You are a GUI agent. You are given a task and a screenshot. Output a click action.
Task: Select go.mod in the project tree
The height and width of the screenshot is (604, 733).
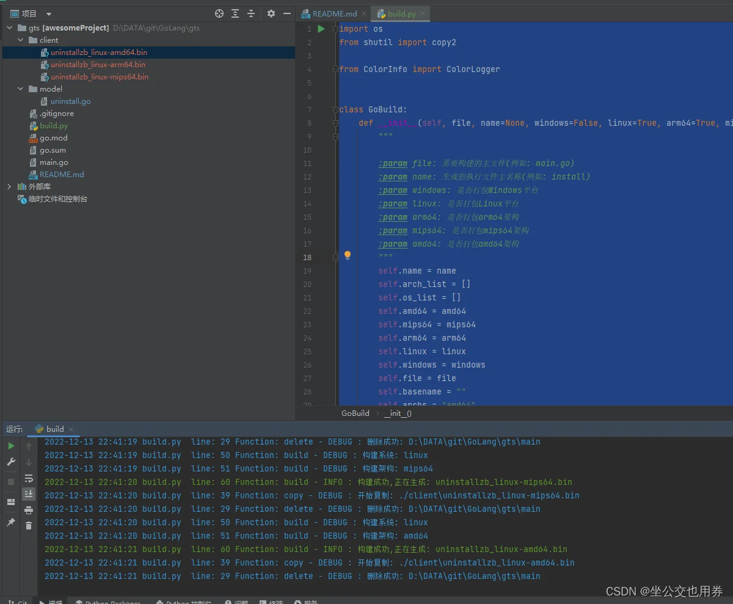[54, 138]
